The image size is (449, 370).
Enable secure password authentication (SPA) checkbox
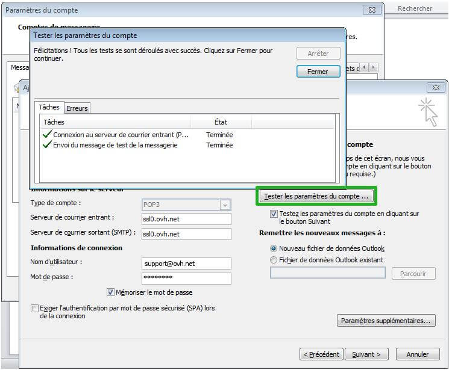[x=34, y=308]
